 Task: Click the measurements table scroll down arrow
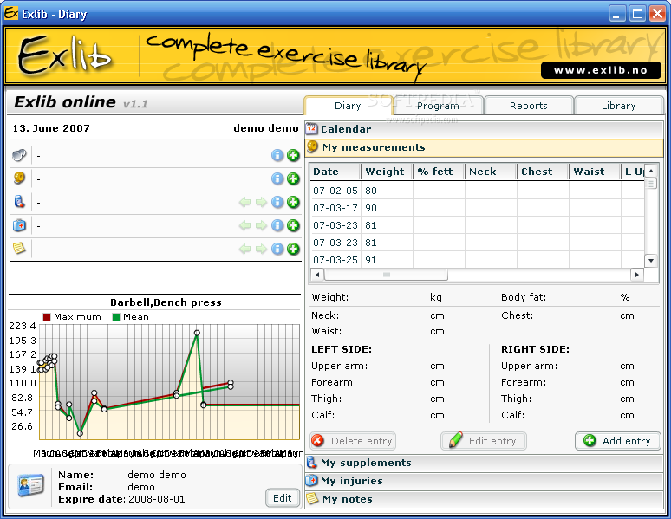tap(651, 260)
